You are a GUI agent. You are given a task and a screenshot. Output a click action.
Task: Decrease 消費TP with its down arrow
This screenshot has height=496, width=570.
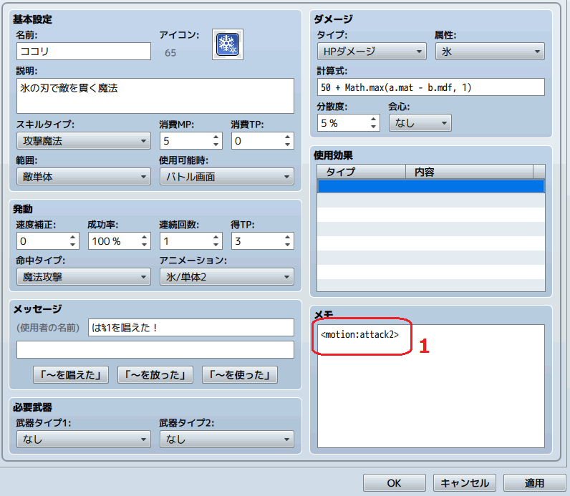click(288, 145)
